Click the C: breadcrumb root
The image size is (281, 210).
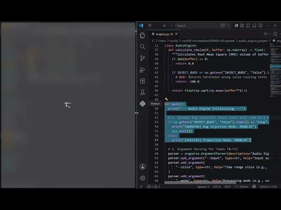153,41
